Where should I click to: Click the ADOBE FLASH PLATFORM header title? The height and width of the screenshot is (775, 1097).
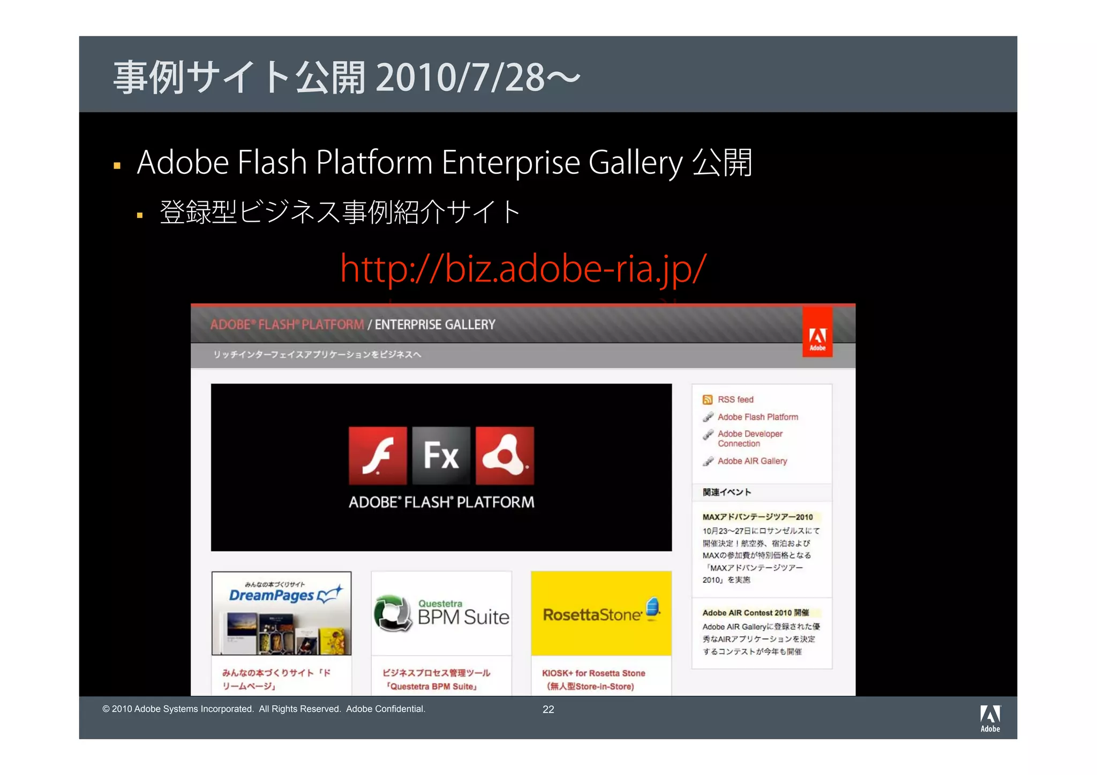pyautogui.click(x=287, y=325)
